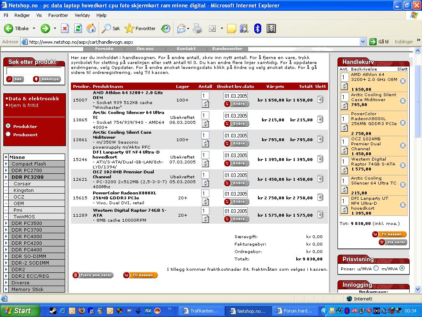The image size is (422, 317).
Task: Remove Western Digital Raptor from Handlekurv sidebar
Action: click(x=403, y=165)
